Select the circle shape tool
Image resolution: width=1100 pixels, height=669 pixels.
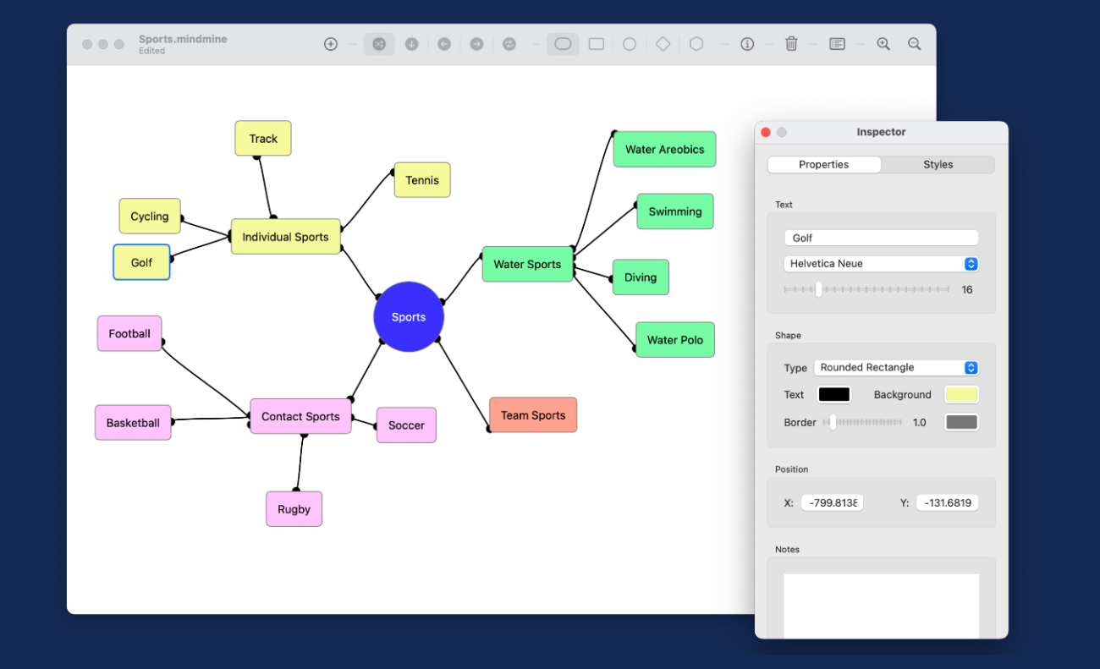pyautogui.click(x=630, y=44)
